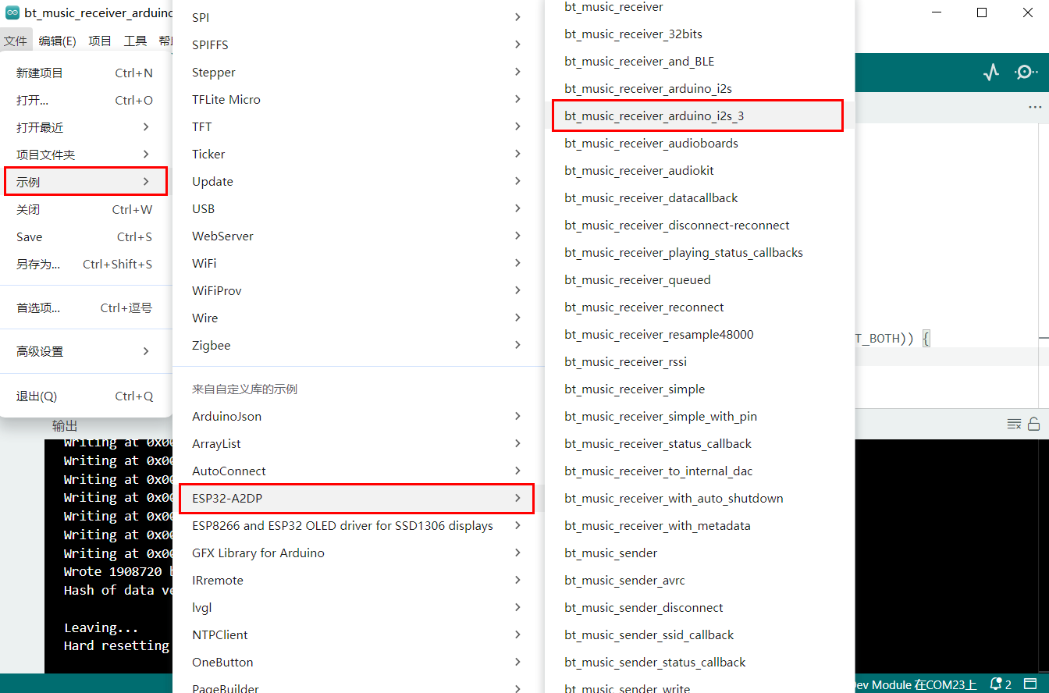This screenshot has width=1049, height=693.
Task: Open the 文件 menu
Action: coord(15,41)
